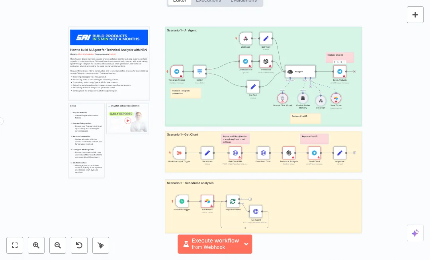The image size is (430, 260).
Task: Click the zoom to fit icon
Action: tap(15, 245)
